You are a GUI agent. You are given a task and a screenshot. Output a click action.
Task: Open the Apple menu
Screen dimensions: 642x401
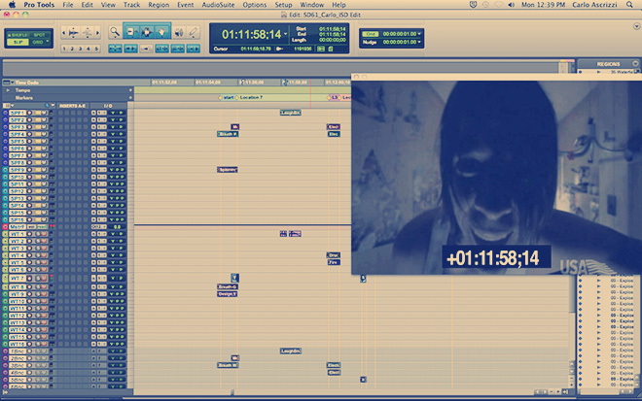pos(12,5)
